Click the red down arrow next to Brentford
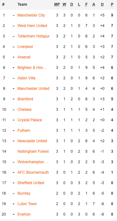Image resolution: width=117 pixels, height=221 pixels. click(14, 99)
